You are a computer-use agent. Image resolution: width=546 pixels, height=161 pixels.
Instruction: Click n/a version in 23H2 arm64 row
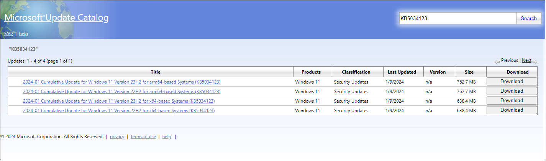[x=429, y=82]
